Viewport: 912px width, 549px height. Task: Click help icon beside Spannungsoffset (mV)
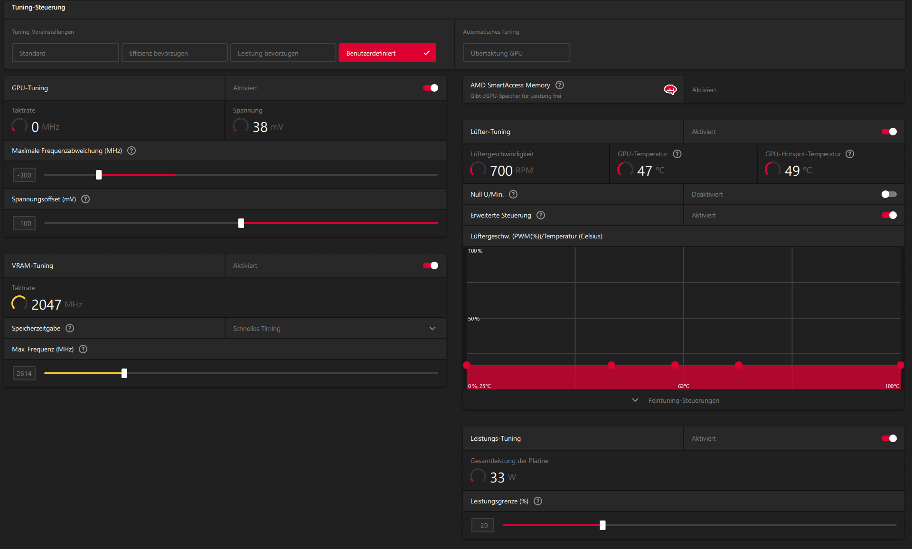(x=85, y=199)
